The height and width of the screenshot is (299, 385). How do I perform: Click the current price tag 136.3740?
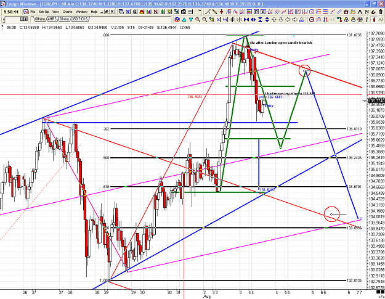pyautogui.click(x=376, y=100)
